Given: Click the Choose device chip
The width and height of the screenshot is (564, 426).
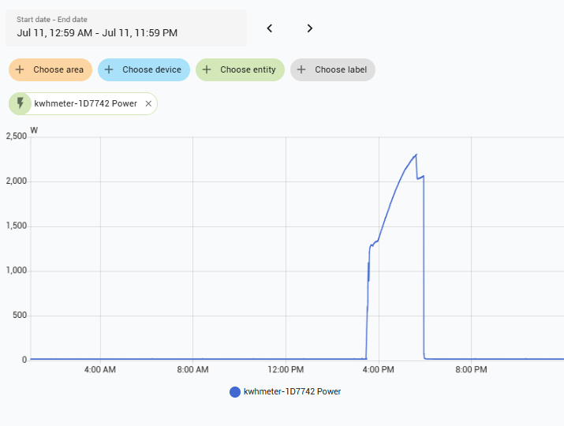Looking at the screenshot, I should click(x=144, y=69).
